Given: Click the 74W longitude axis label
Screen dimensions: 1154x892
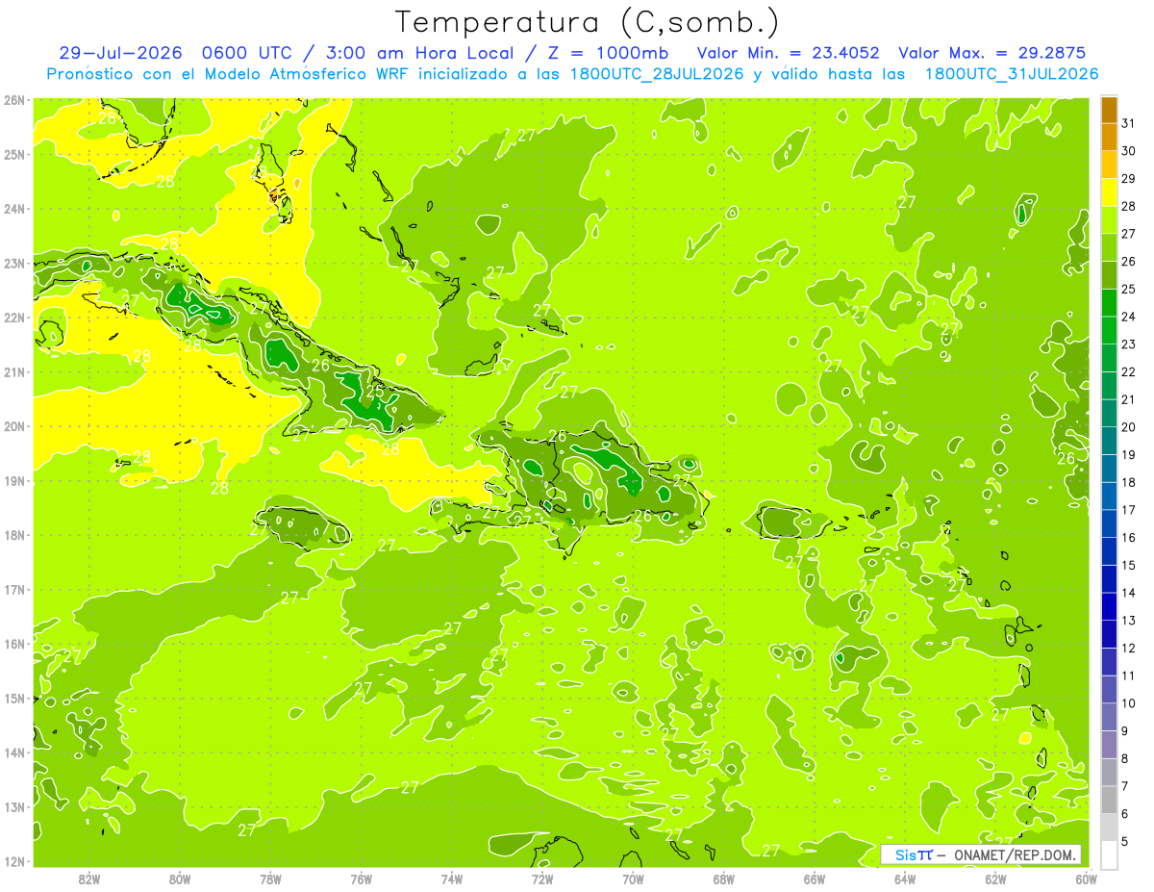Looking at the screenshot, I should [x=452, y=879].
